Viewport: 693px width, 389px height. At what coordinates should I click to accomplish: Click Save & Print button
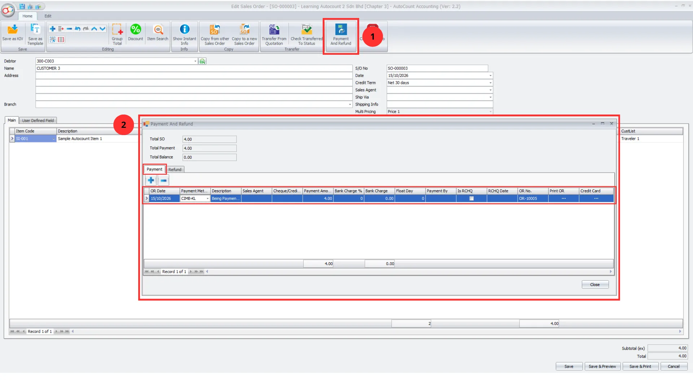[640, 366]
